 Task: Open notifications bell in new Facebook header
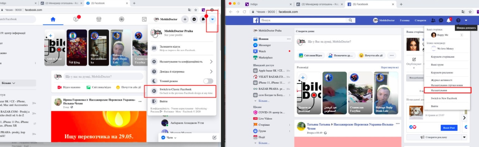point(204,19)
